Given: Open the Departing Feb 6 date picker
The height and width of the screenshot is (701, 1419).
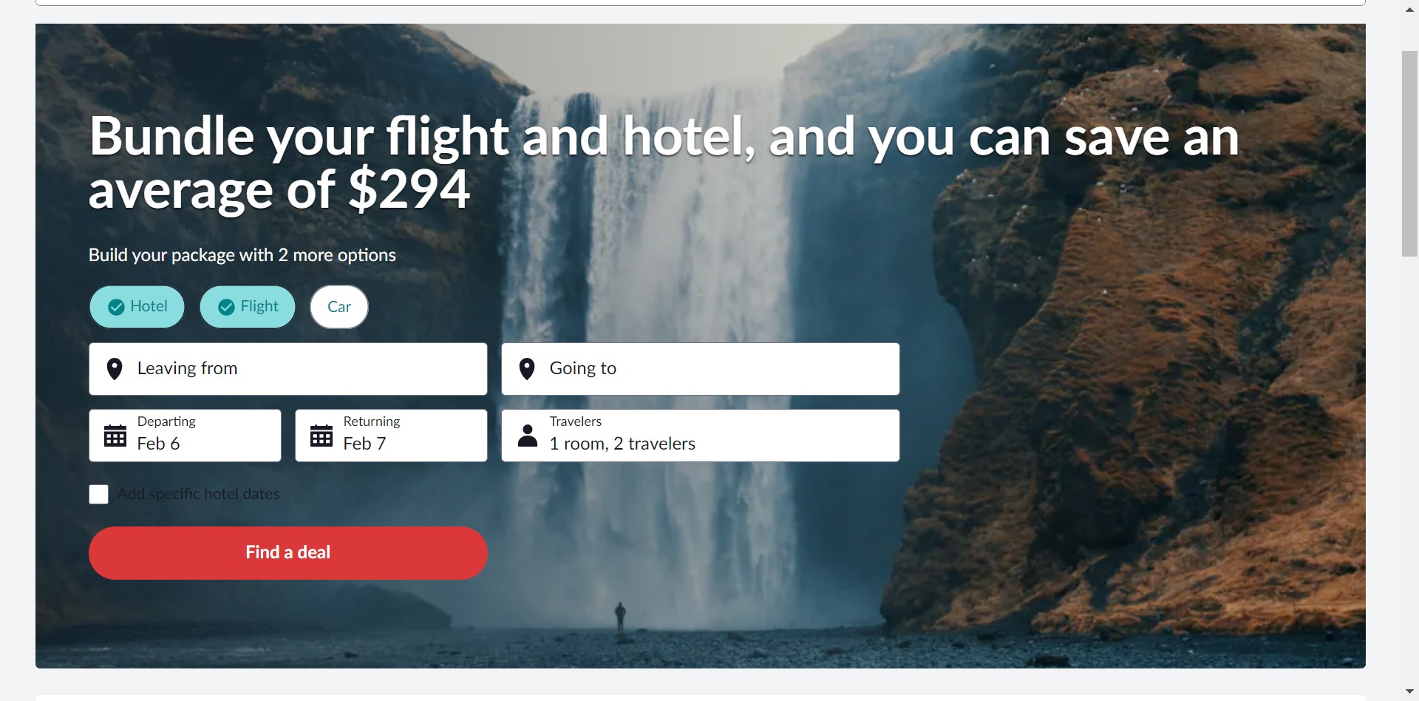Looking at the screenshot, I should (x=186, y=436).
